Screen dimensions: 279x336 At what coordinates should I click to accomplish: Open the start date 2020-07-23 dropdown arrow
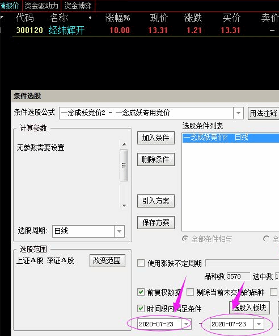pos(186,324)
